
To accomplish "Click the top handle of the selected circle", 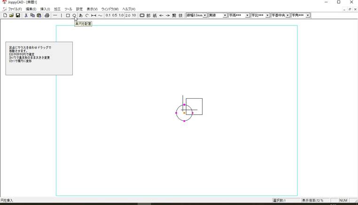I will (184, 105).
